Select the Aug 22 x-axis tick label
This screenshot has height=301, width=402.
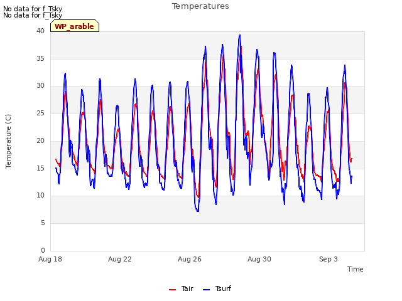click(x=120, y=259)
